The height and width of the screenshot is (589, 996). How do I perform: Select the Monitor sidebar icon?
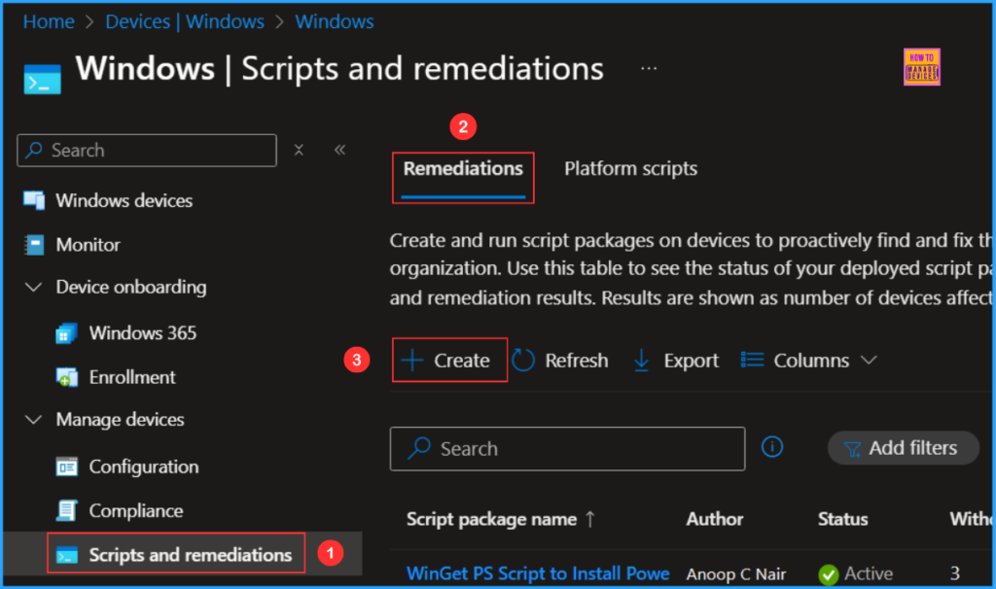(34, 244)
